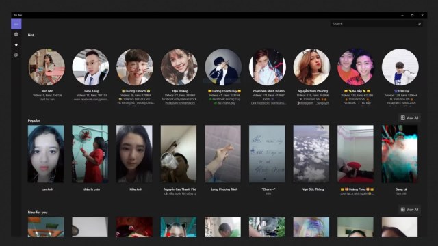This screenshot has height=246, width=438.
Task: Open Phạm Văn Minh Hoàng's avatar
Action: [268, 67]
